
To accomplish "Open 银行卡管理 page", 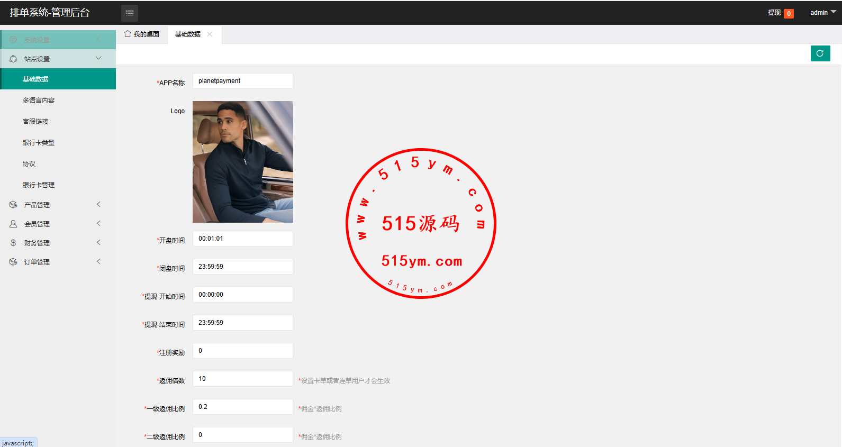I will point(39,185).
